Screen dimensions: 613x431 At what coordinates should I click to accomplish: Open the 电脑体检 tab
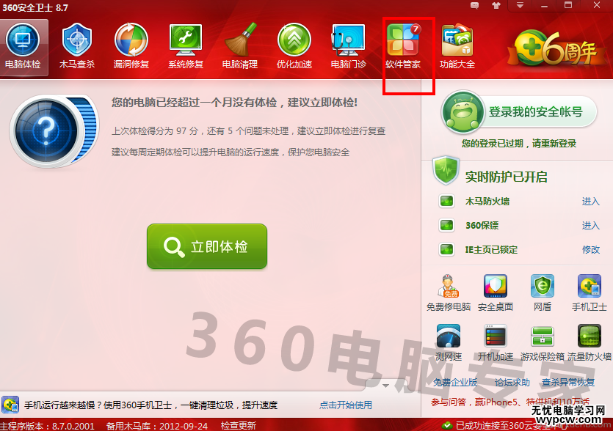[23, 47]
